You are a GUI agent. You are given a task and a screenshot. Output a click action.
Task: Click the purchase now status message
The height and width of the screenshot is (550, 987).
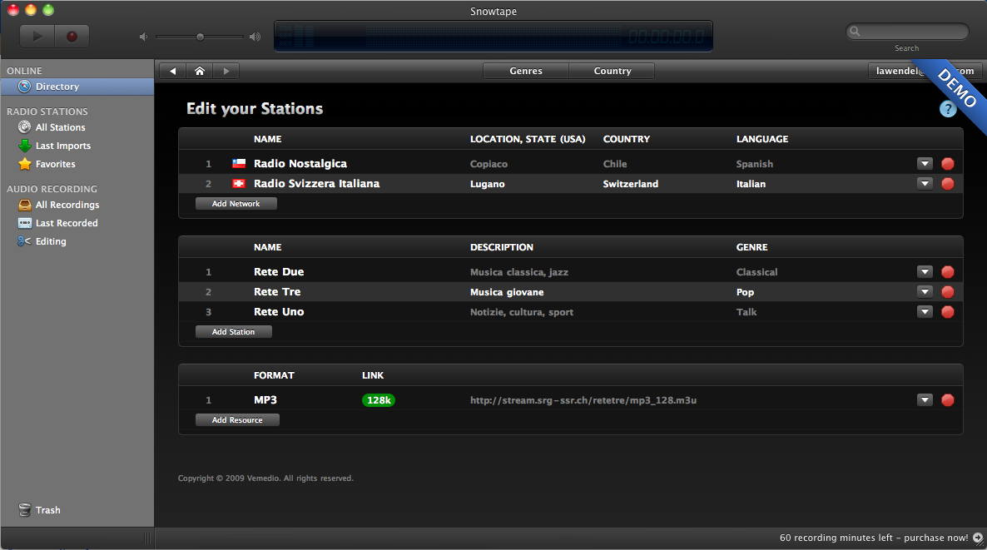click(874, 538)
